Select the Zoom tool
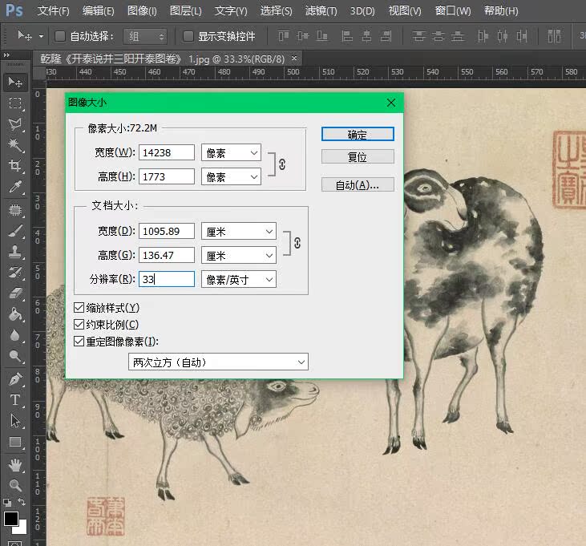The image size is (586, 546). pos(15,485)
